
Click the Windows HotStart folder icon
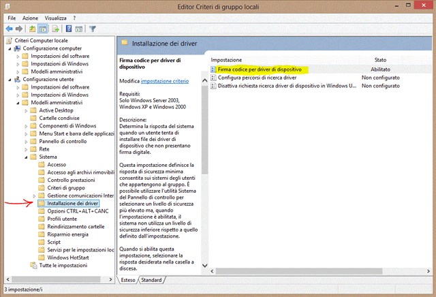point(42,257)
